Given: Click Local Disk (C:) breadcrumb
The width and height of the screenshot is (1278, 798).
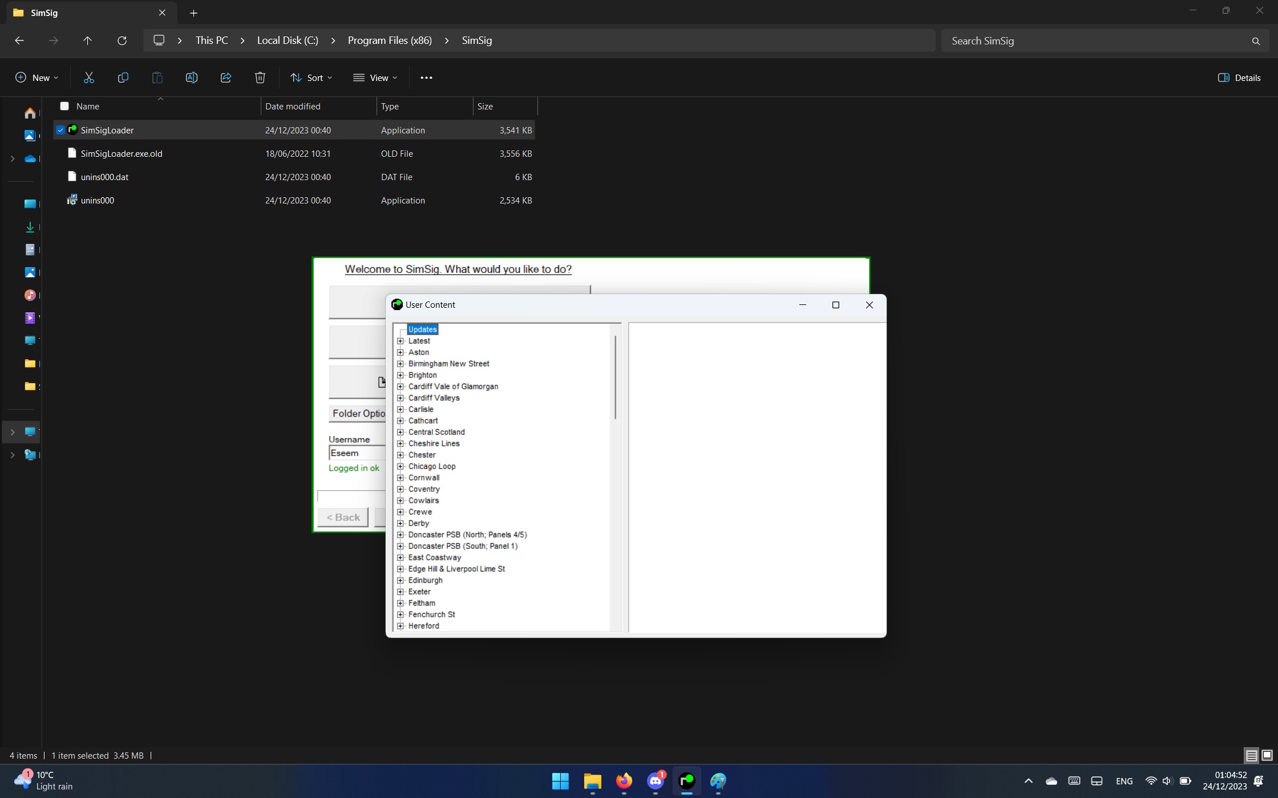Looking at the screenshot, I should coord(288,40).
